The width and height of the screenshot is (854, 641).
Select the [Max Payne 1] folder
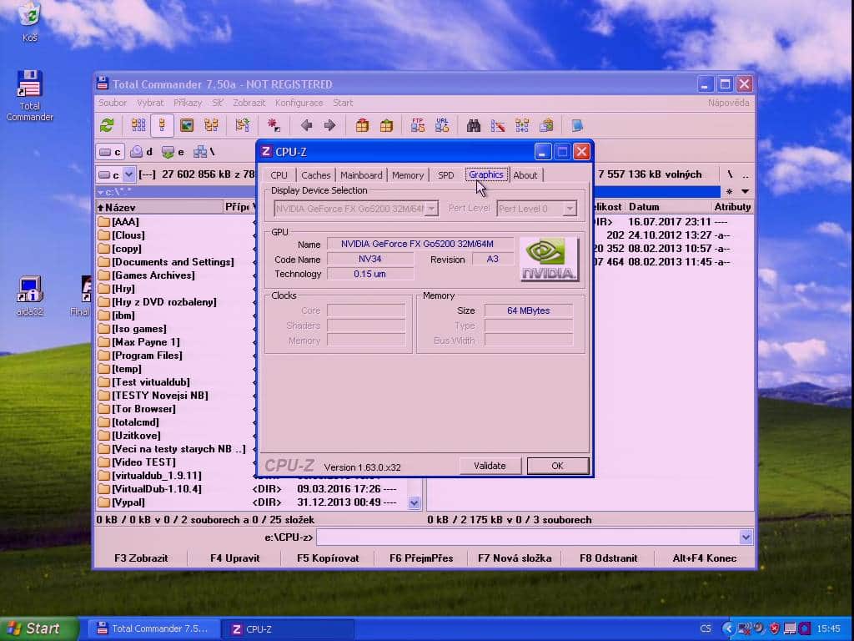(x=145, y=342)
